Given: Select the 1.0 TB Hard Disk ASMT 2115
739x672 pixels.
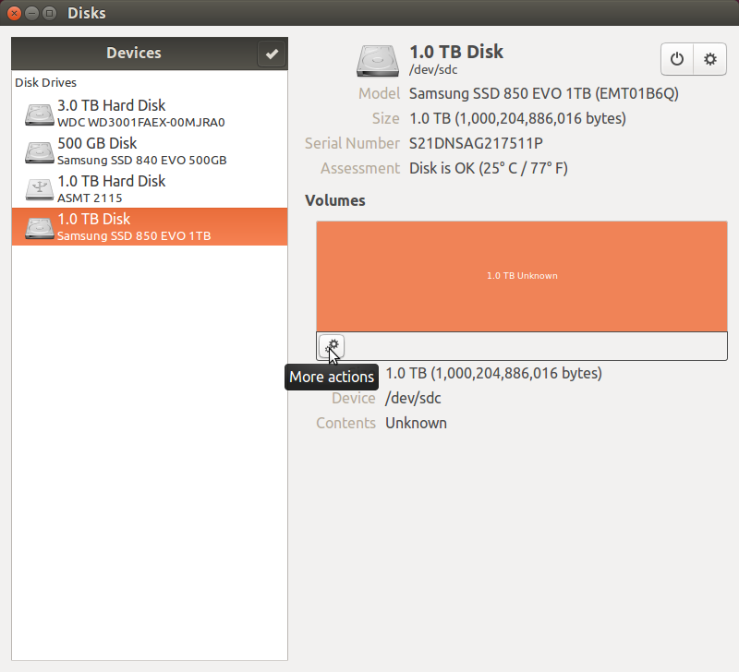Looking at the screenshot, I should click(150, 189).
